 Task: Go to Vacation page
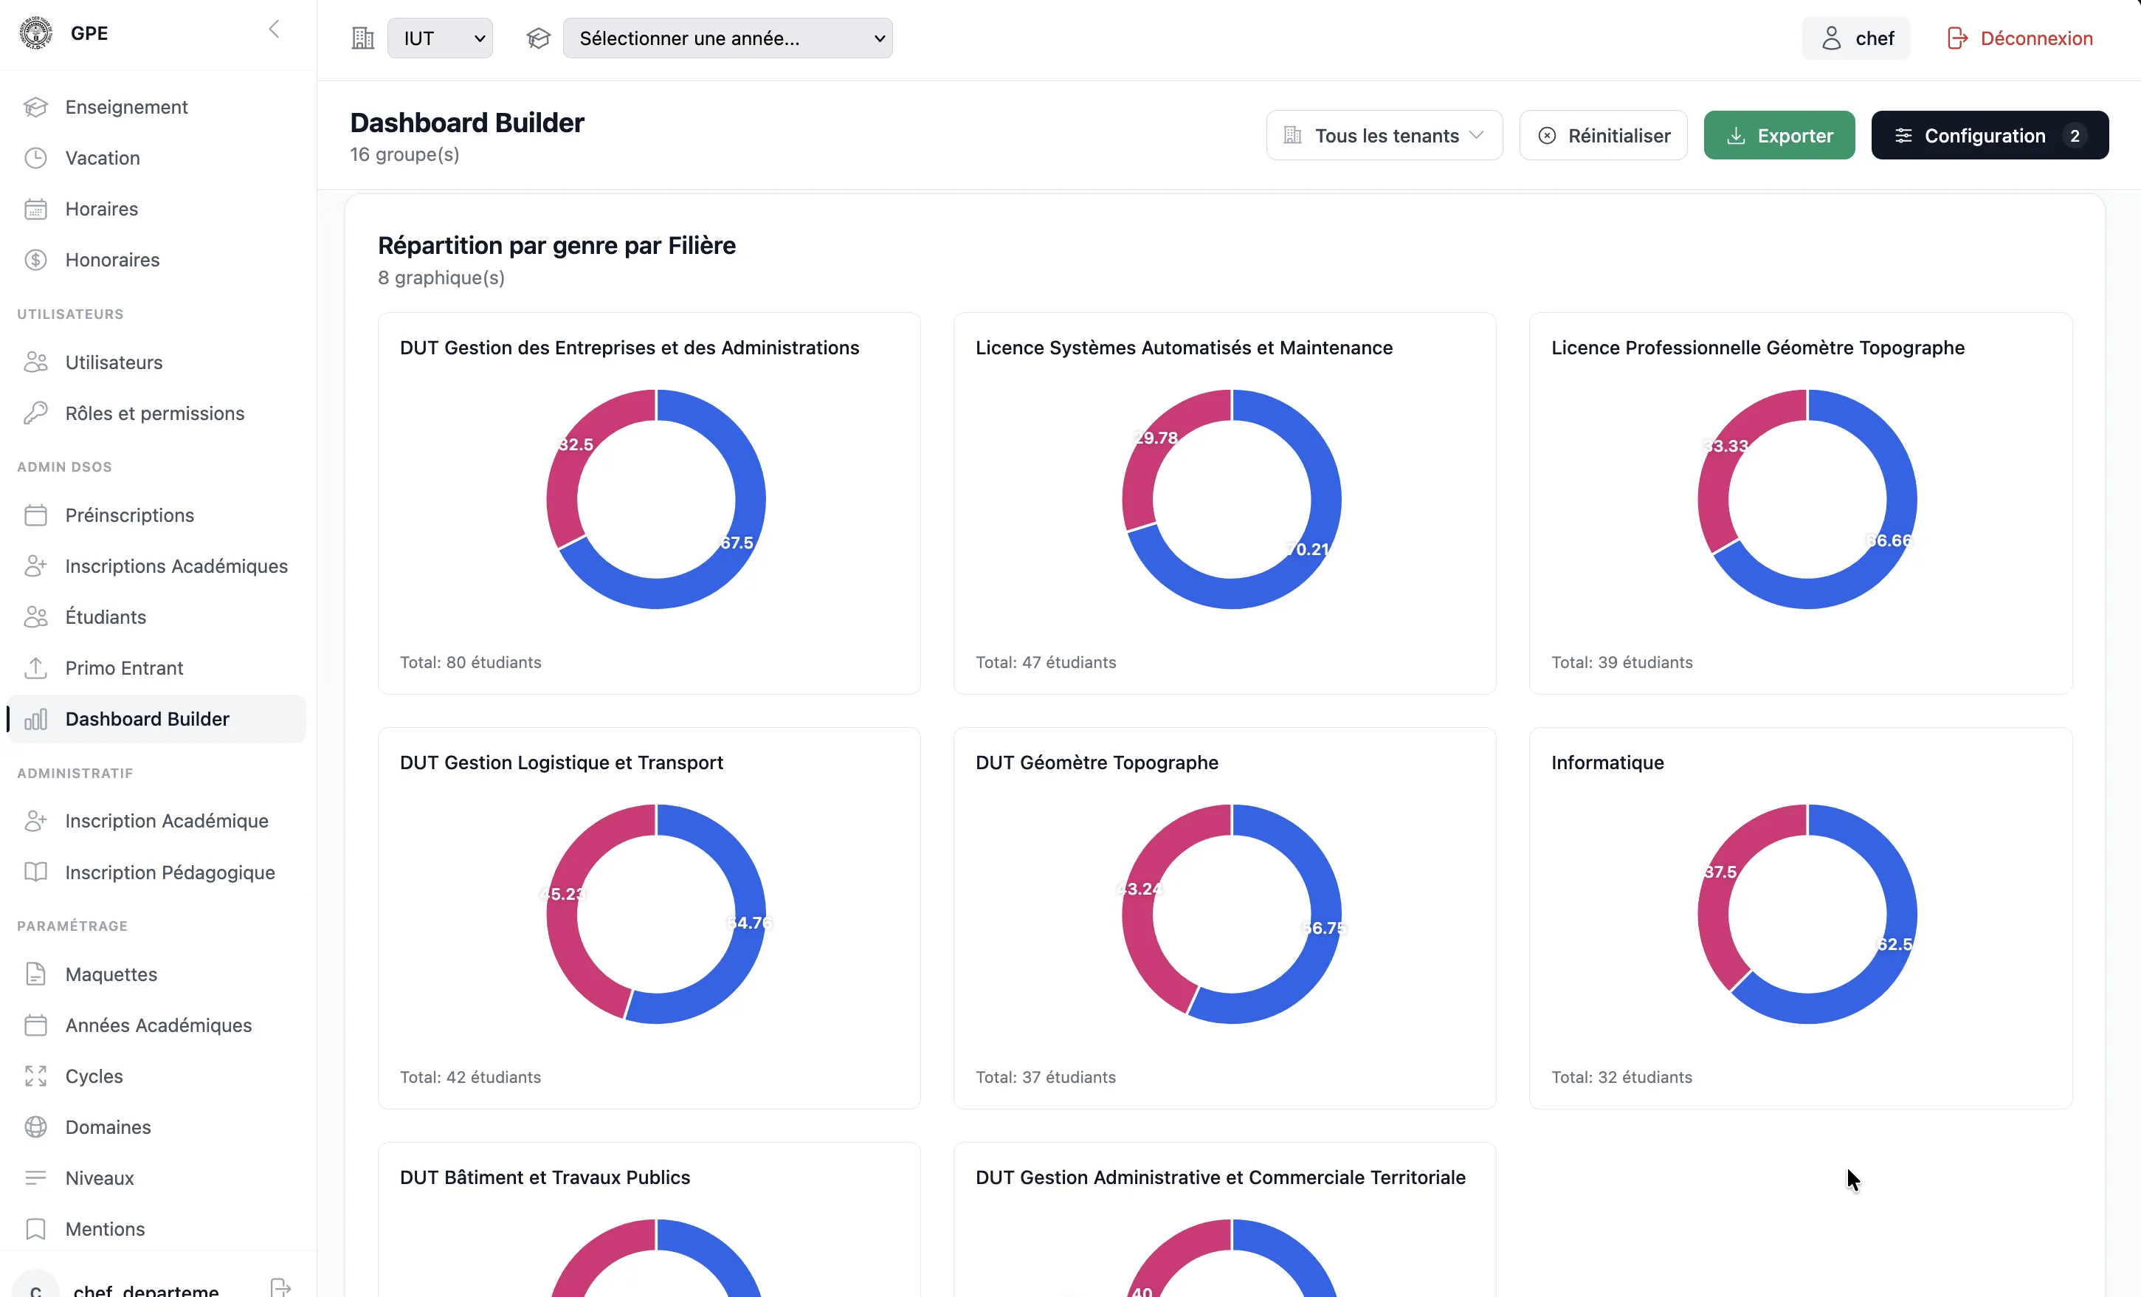(x=156, y=158)
